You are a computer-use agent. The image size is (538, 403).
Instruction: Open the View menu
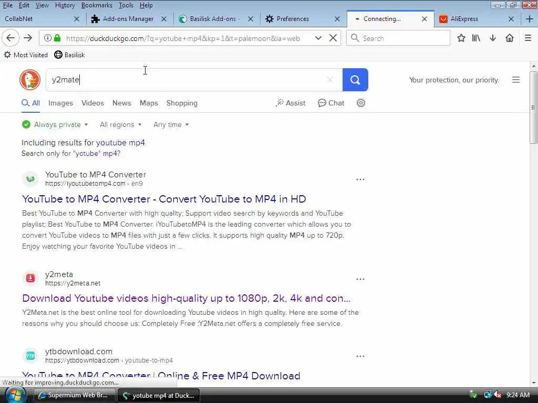coord(42,5)
